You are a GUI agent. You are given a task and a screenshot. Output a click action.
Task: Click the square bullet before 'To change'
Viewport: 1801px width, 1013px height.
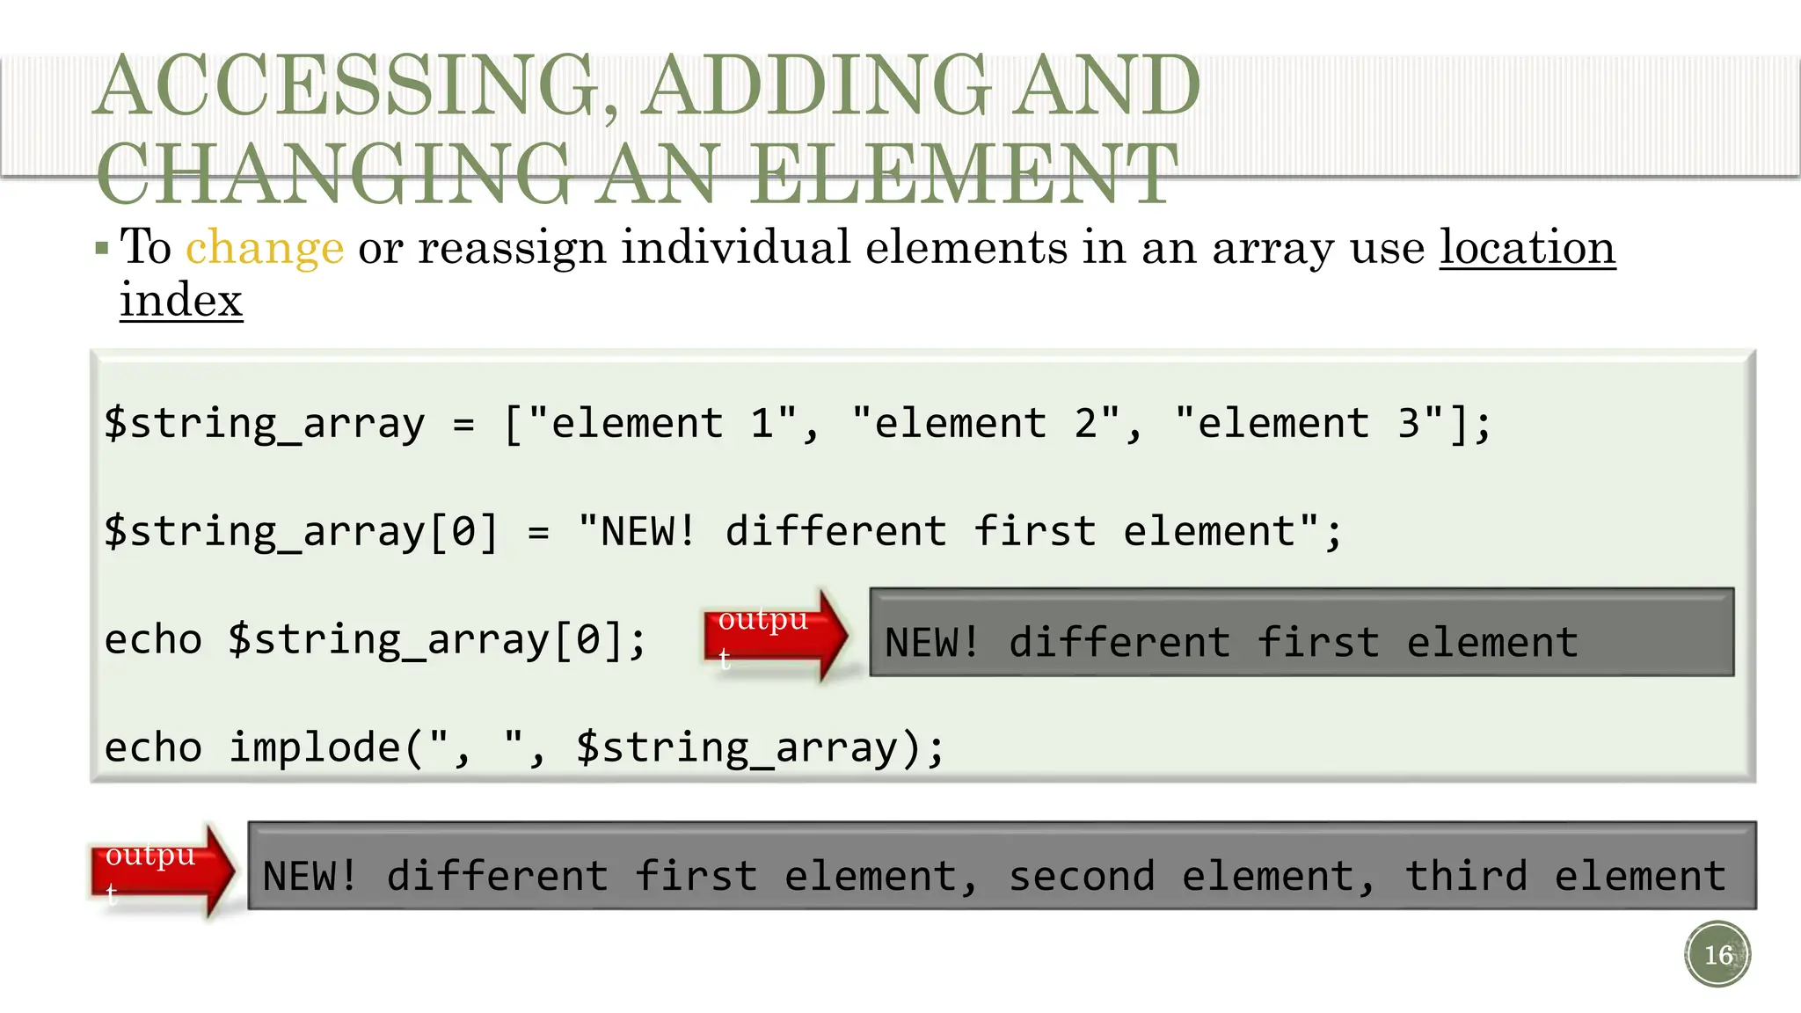click(102, 249)
